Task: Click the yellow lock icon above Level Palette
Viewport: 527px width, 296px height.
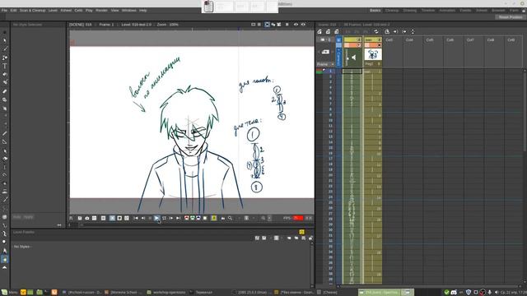Action: pos(301,232)
